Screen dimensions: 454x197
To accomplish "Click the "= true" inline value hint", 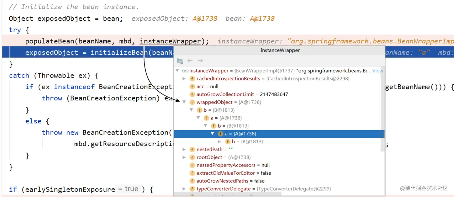I will (128, 189).
